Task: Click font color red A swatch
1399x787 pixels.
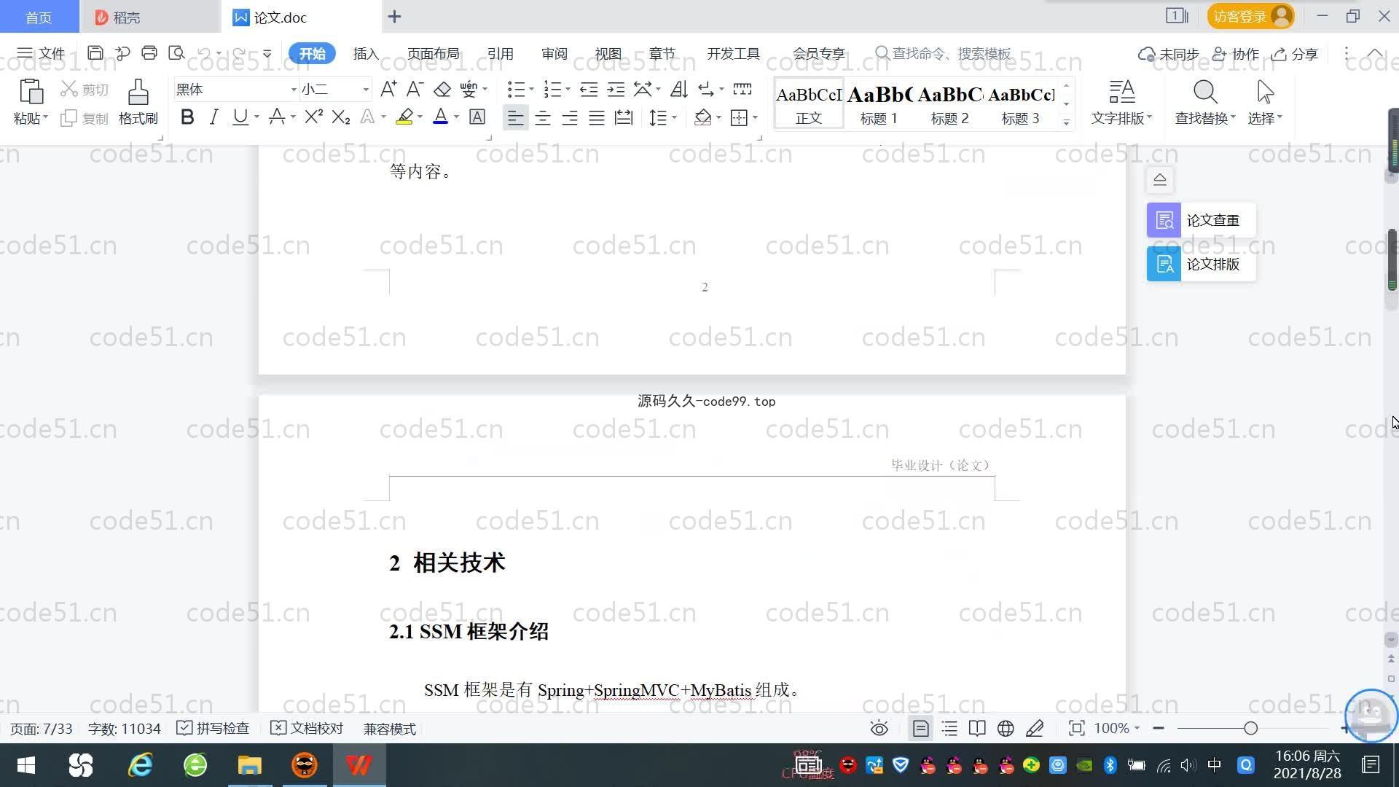Action: click(440, 117)
